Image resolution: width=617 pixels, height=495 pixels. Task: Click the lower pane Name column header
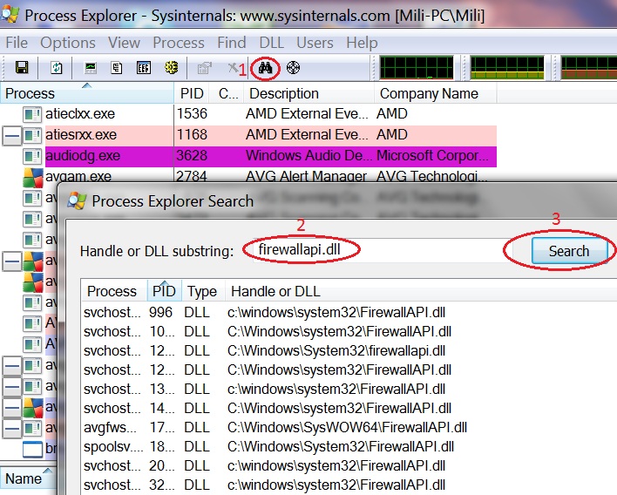[28, 478]
